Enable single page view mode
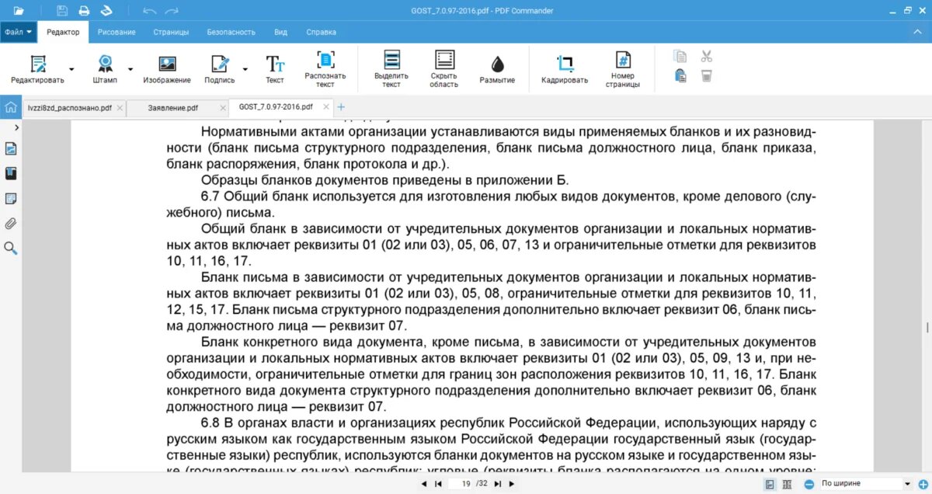Screen dimensions: 932x494 (x=770, y=484)
